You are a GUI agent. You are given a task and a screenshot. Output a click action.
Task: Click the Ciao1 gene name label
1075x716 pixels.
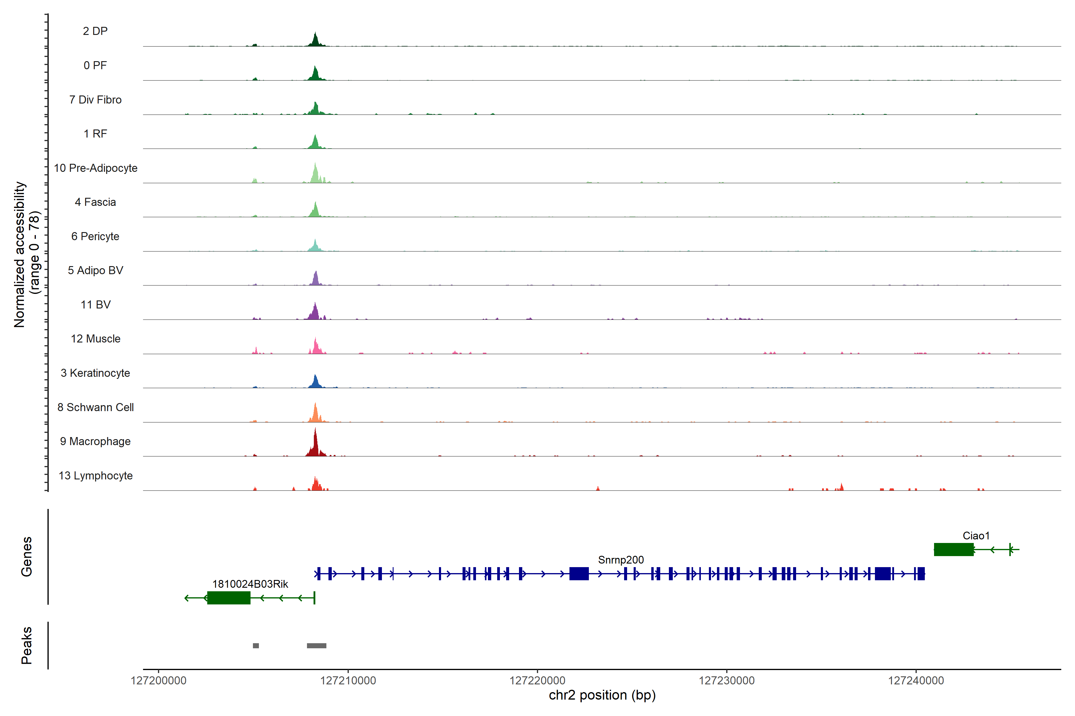click(x=976, y=536)
